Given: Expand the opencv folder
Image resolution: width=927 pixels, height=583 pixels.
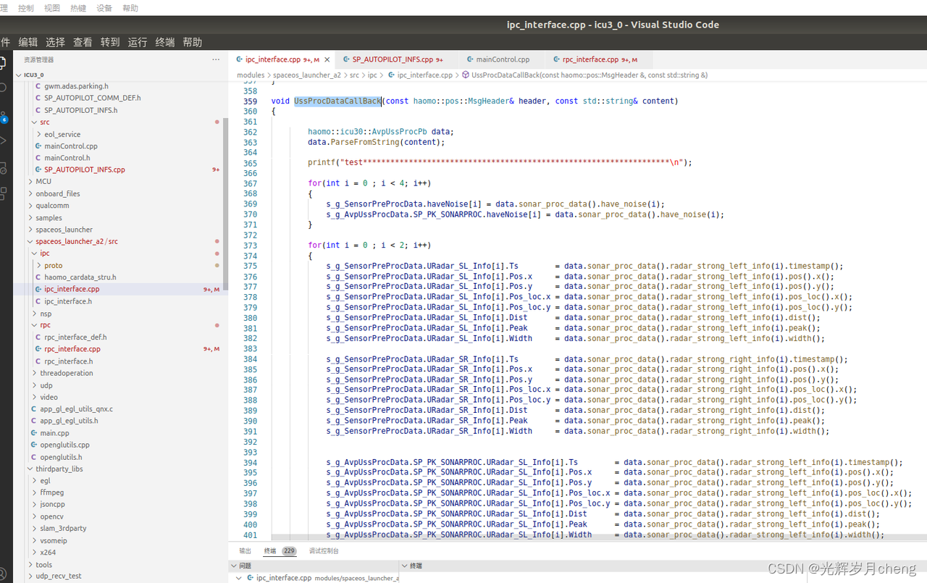Looking at the screenshot, I should coord(119,516).
